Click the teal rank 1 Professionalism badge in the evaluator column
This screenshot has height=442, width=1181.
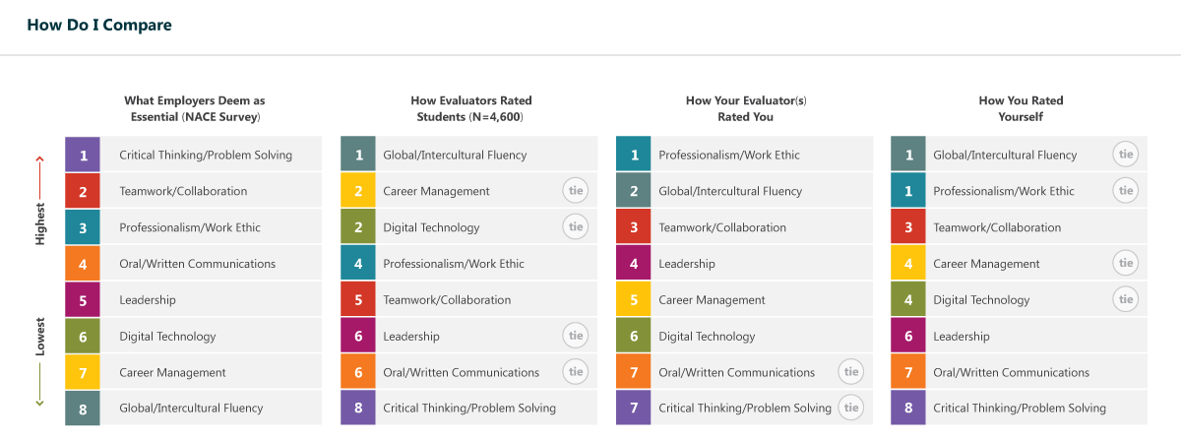pyautogui.click(x=634, y=155)
